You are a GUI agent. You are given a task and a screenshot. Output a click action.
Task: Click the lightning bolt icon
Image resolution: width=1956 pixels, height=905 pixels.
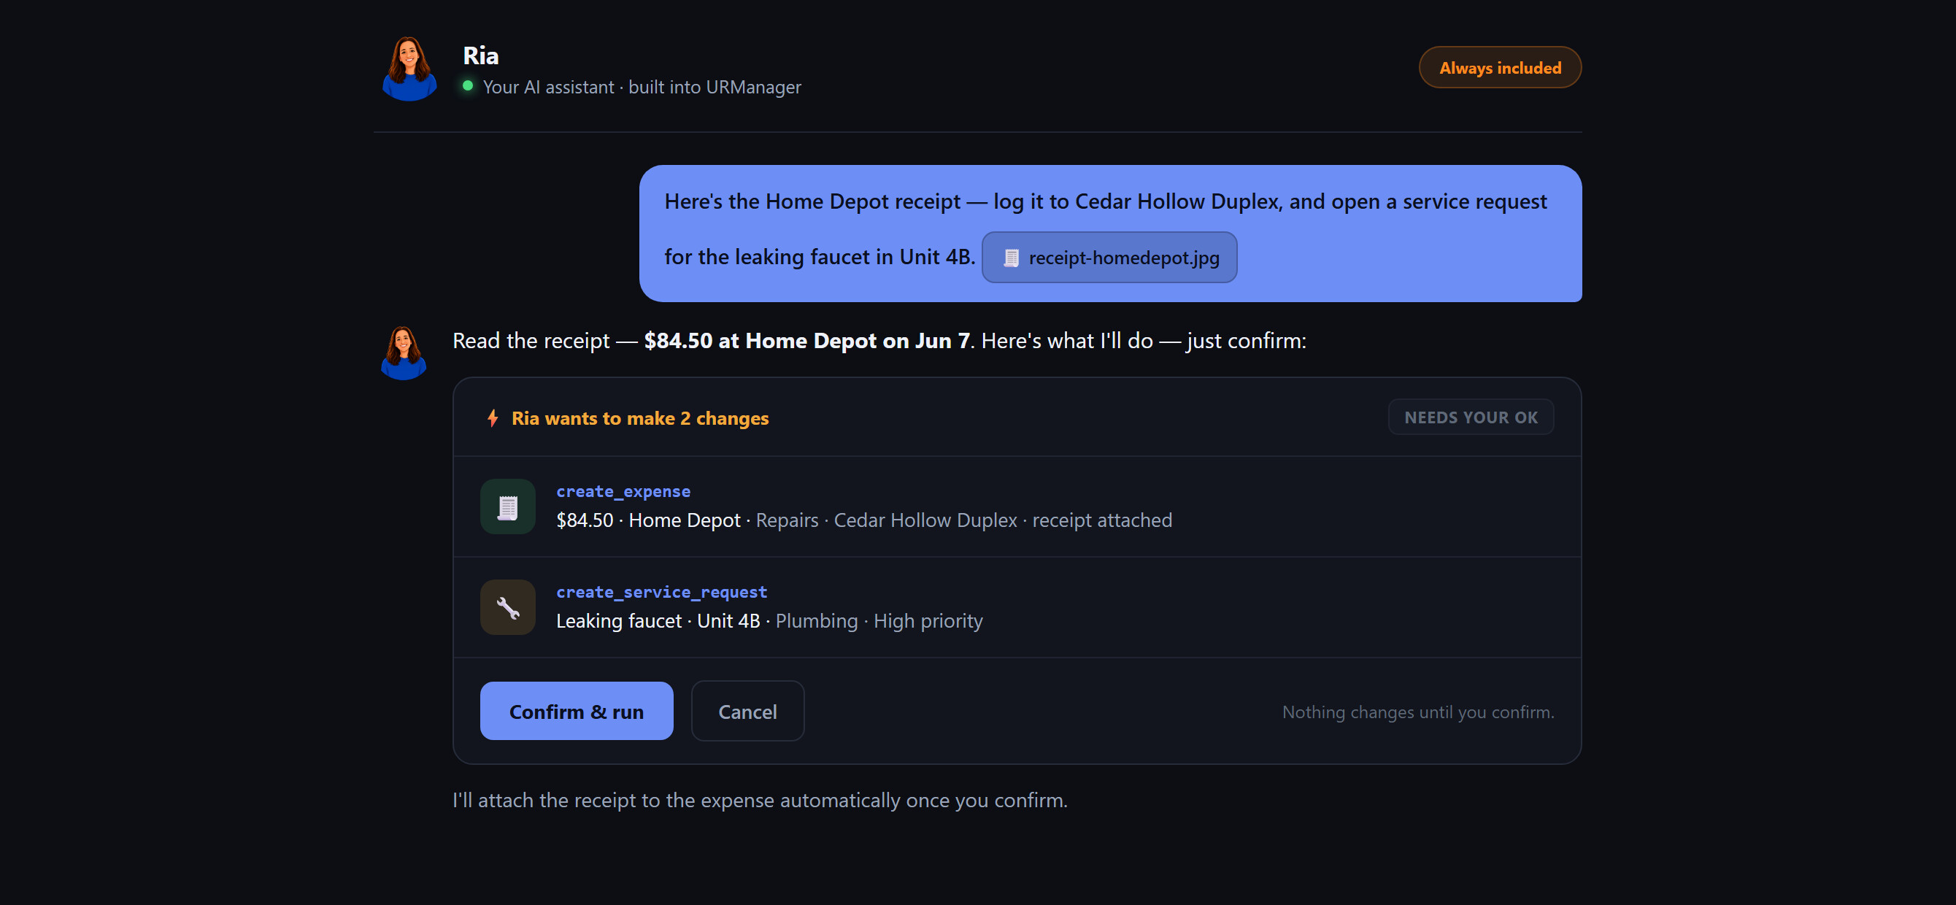tap(493, 418)
